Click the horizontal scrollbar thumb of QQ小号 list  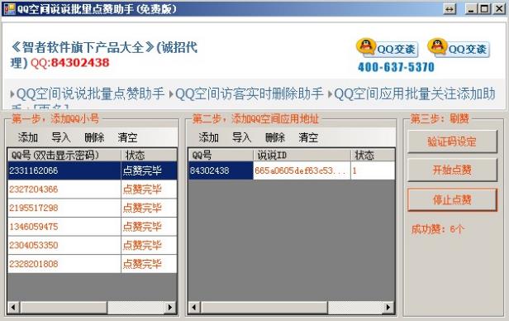point(64,307)
